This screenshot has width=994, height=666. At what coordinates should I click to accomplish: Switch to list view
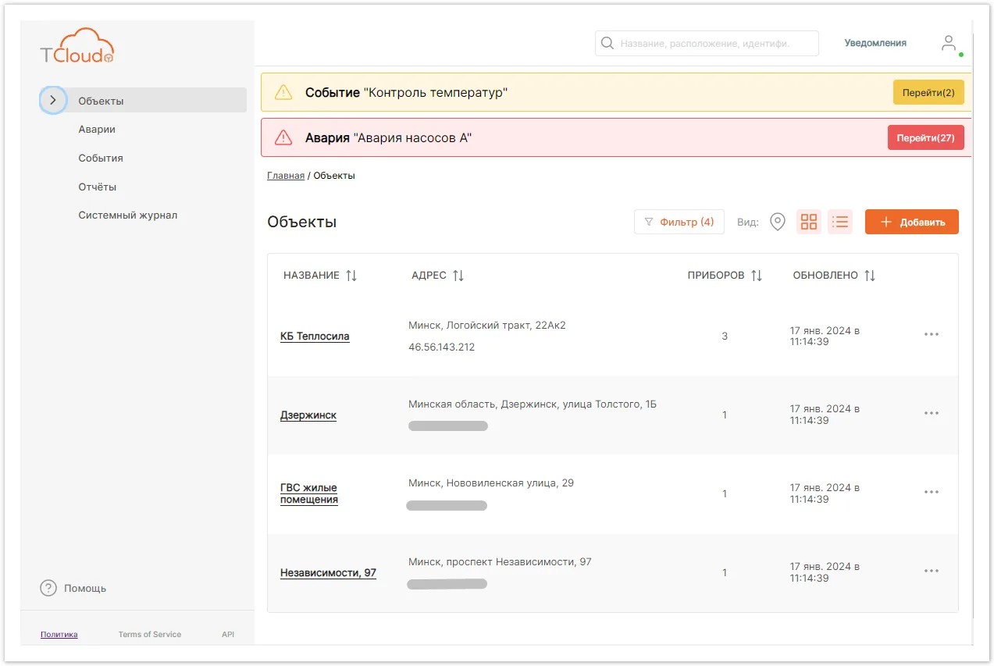coord(840,222)
